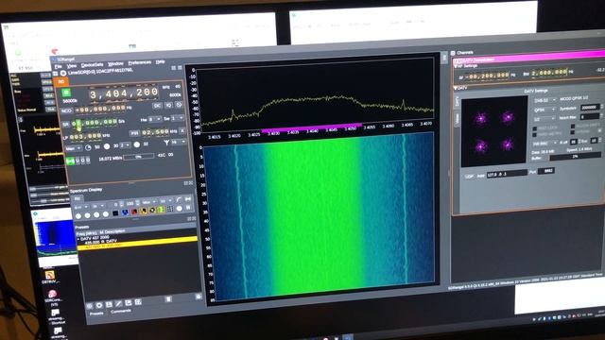Click the W icon beside the grid knob
Viewport: 605px width, 340px height.
(x=188, y=208)
